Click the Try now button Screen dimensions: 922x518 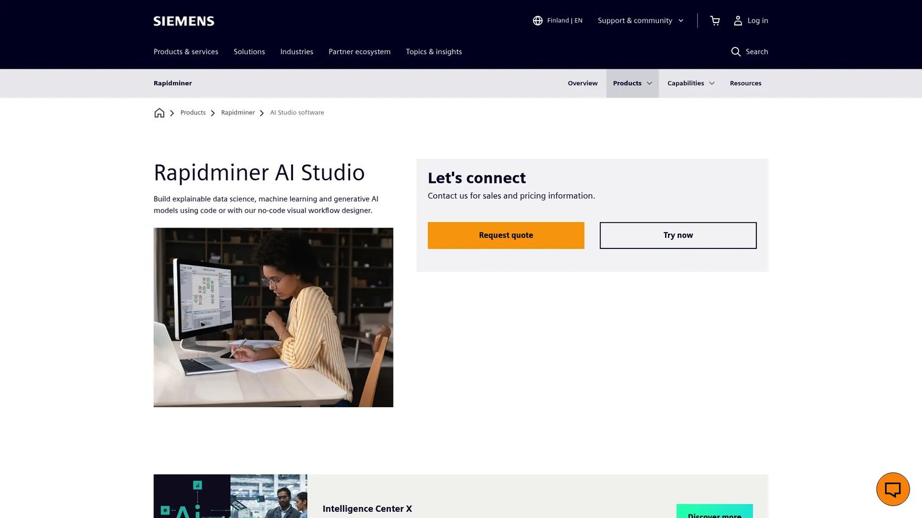(678, 236)
